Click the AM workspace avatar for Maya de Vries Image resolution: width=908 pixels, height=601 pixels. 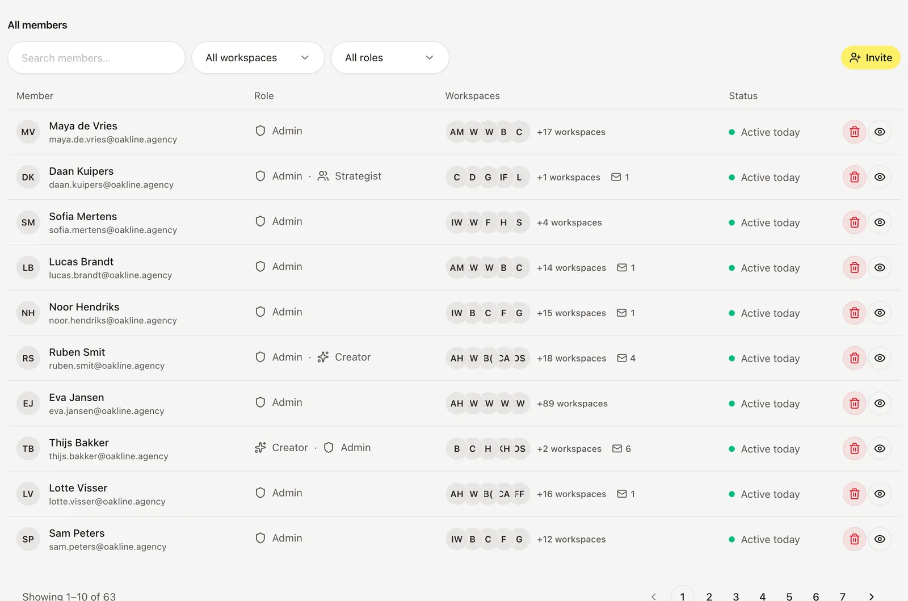[457, 132]
